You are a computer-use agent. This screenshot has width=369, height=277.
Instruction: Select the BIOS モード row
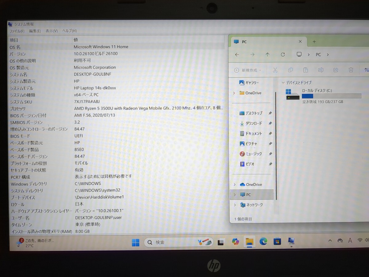click(117, 136)
